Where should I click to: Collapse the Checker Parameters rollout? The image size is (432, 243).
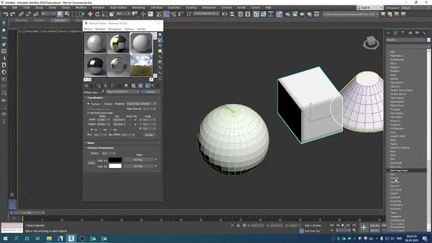[100, 148]
